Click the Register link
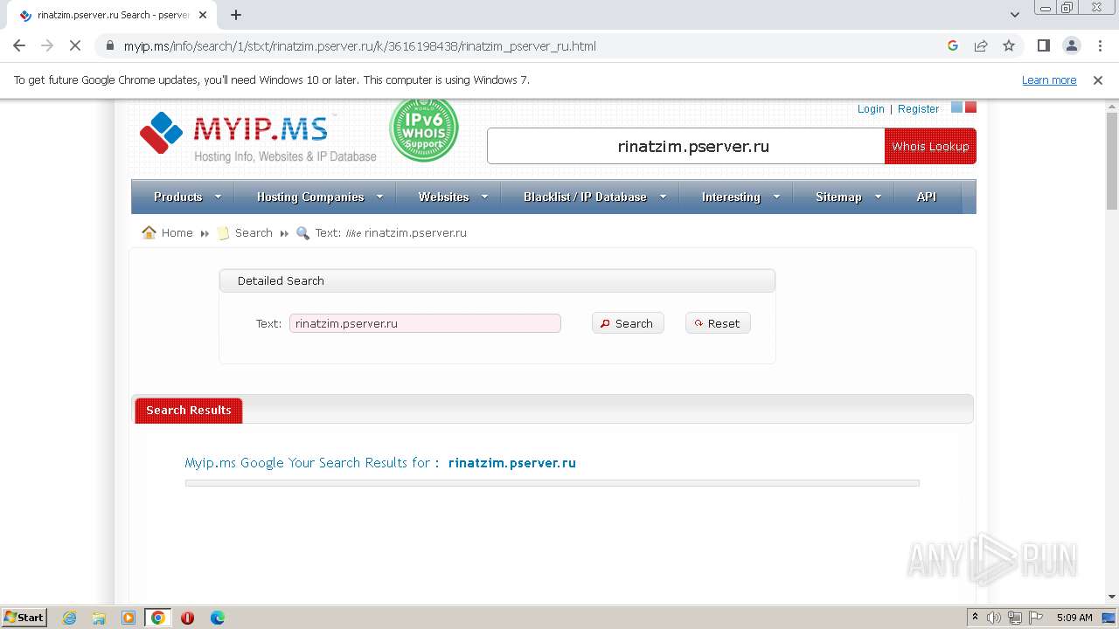1119x629 pixels. pyautogui.click(x=918, y=108)
